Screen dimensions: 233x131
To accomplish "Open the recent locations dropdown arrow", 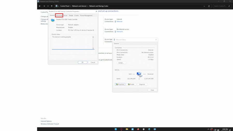I will coord(48,6).
